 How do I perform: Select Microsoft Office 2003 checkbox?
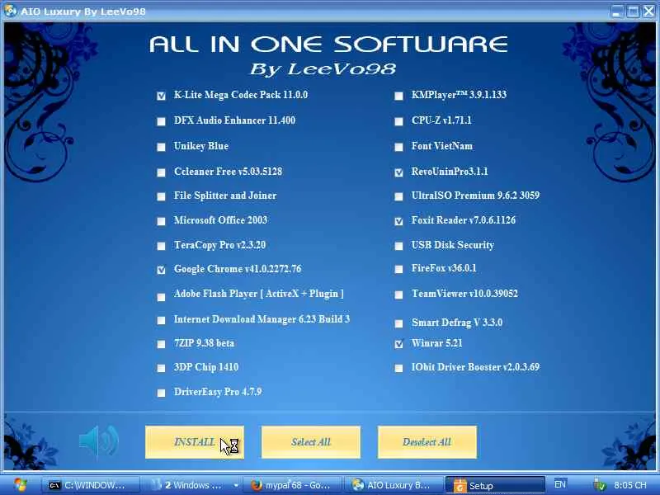click(161, 221)
